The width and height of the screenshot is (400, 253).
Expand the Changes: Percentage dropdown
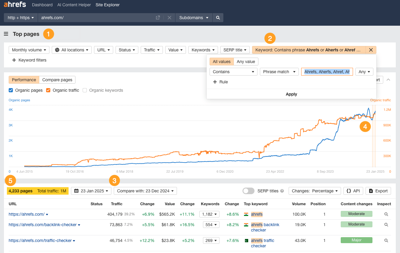tap(315, 191)
